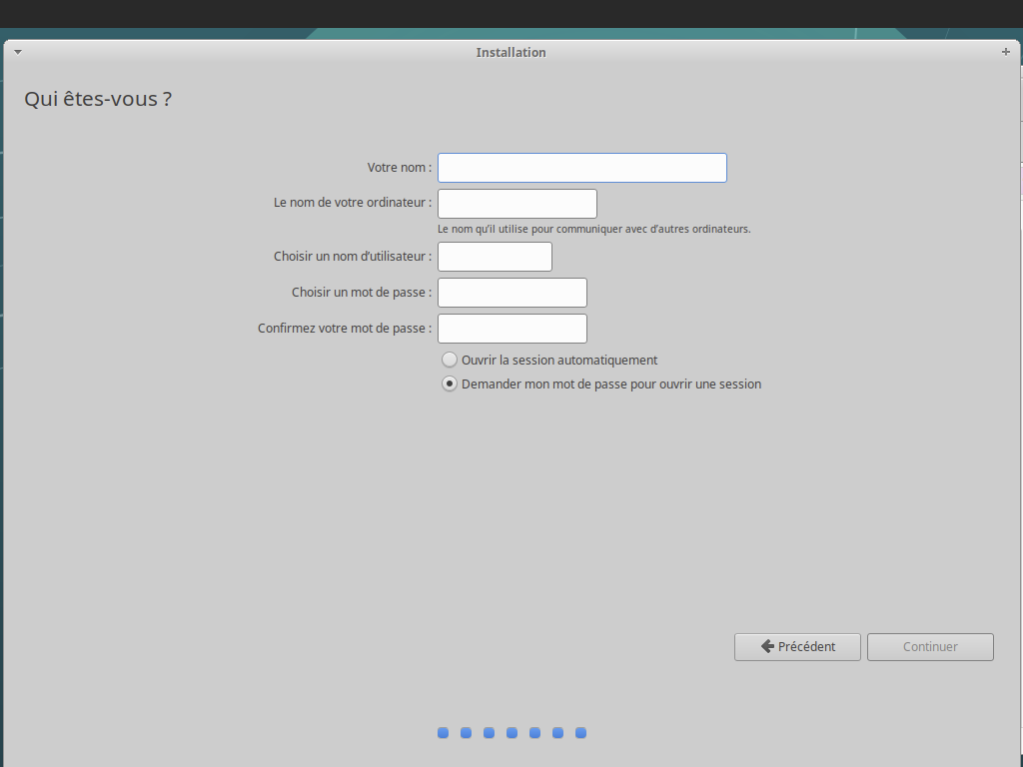Click the sixth installation progress dot
The image size is (1023, 767).
(x=557, y=733)
